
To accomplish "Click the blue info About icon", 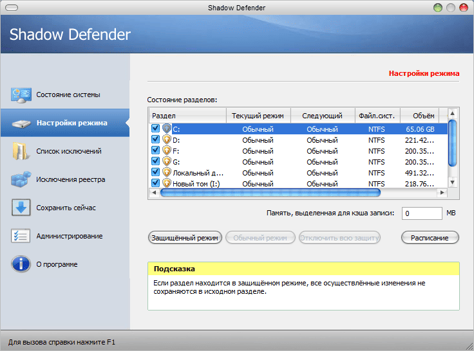I will tap(21, 264).
